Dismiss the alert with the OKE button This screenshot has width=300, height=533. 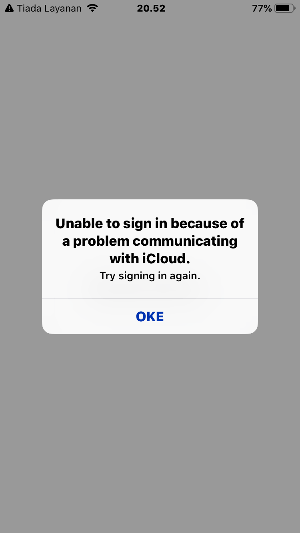[x=150, y=316]
